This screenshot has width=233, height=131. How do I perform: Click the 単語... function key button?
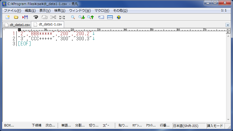tap(66, 125)
